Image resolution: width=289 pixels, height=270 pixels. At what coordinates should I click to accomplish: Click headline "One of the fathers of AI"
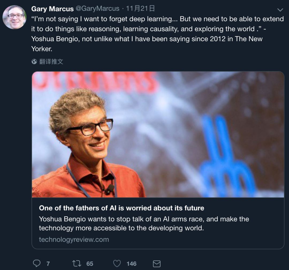121,208
